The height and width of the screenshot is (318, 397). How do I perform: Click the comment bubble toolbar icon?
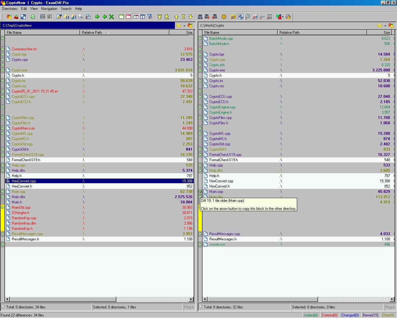pyautogui.click(x=248, y=17)
